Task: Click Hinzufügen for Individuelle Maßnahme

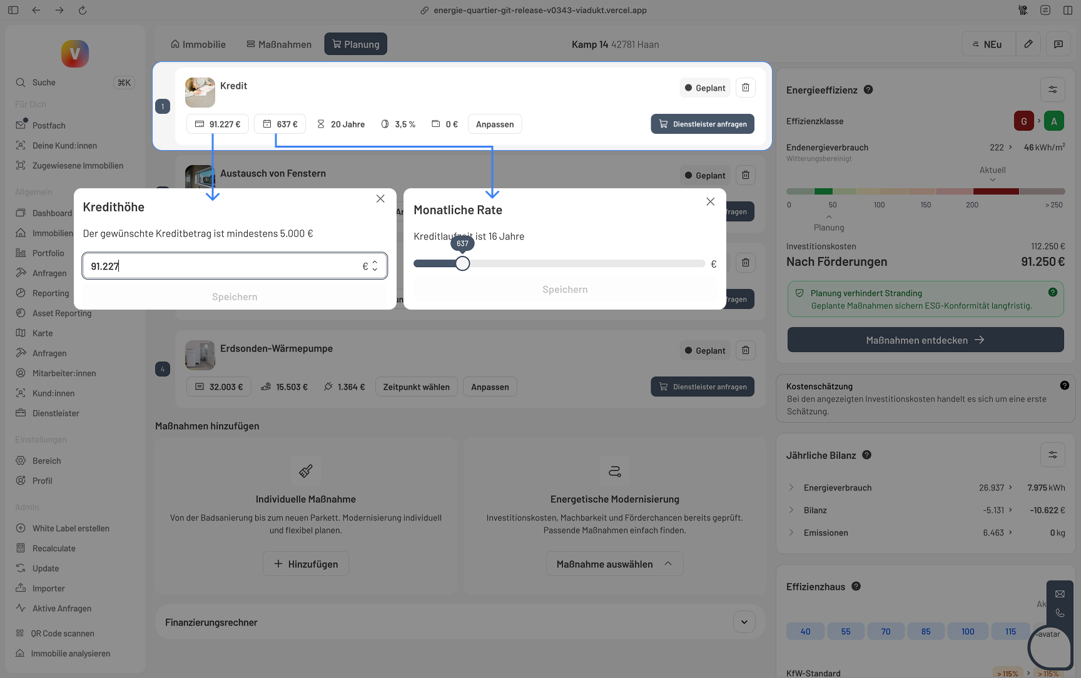Action: coord(306,564)
